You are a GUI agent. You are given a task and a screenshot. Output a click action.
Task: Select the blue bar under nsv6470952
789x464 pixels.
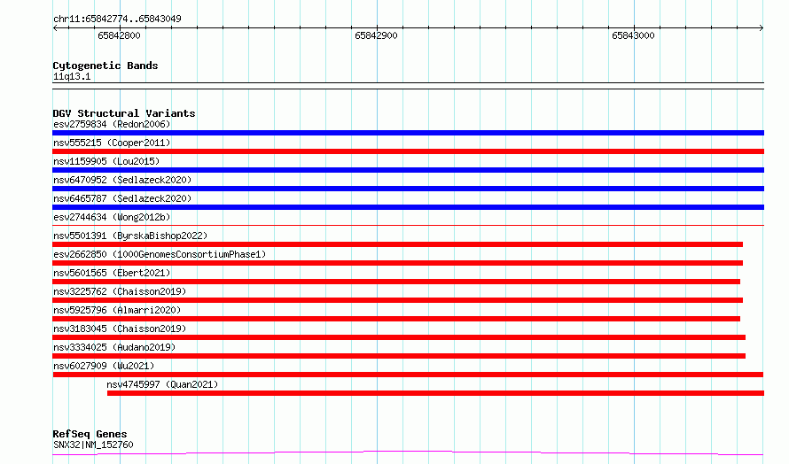coord(408,189)
